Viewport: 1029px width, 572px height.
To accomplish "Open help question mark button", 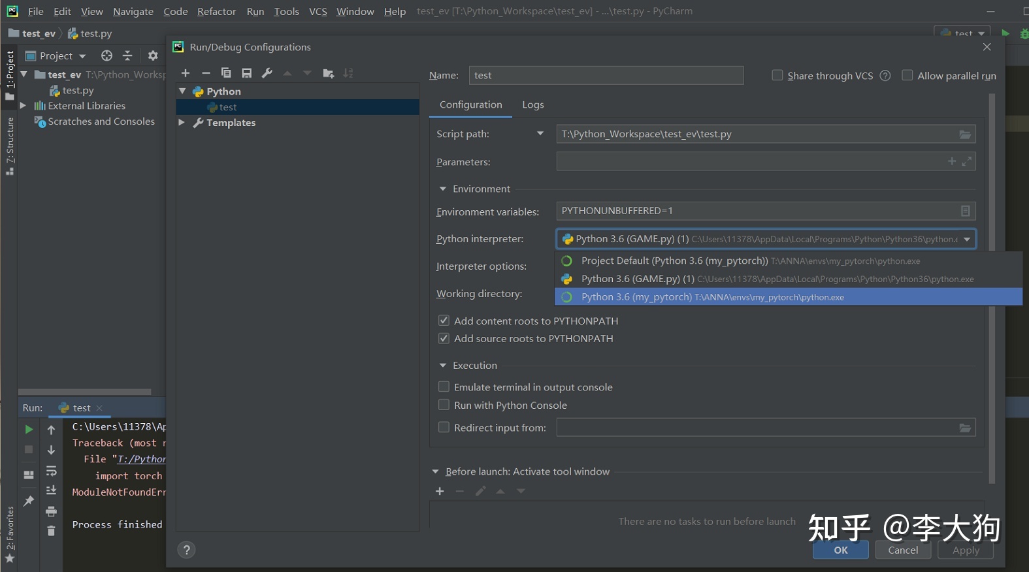I will 186,550.
